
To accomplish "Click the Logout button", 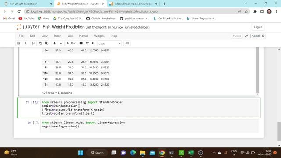I will coord(258,27).
